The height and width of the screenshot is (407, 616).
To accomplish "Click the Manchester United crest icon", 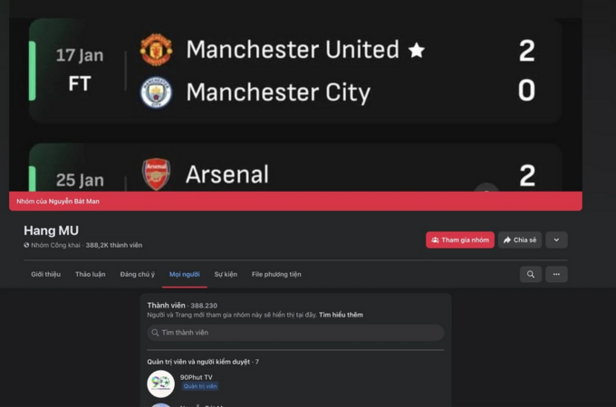I will tap(156, 50).
